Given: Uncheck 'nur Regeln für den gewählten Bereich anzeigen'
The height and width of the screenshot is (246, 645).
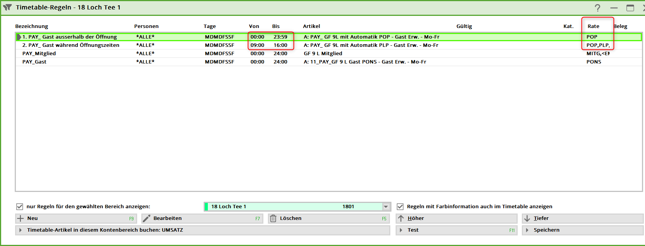Looking at the screenshot, I should coord(20,207).
